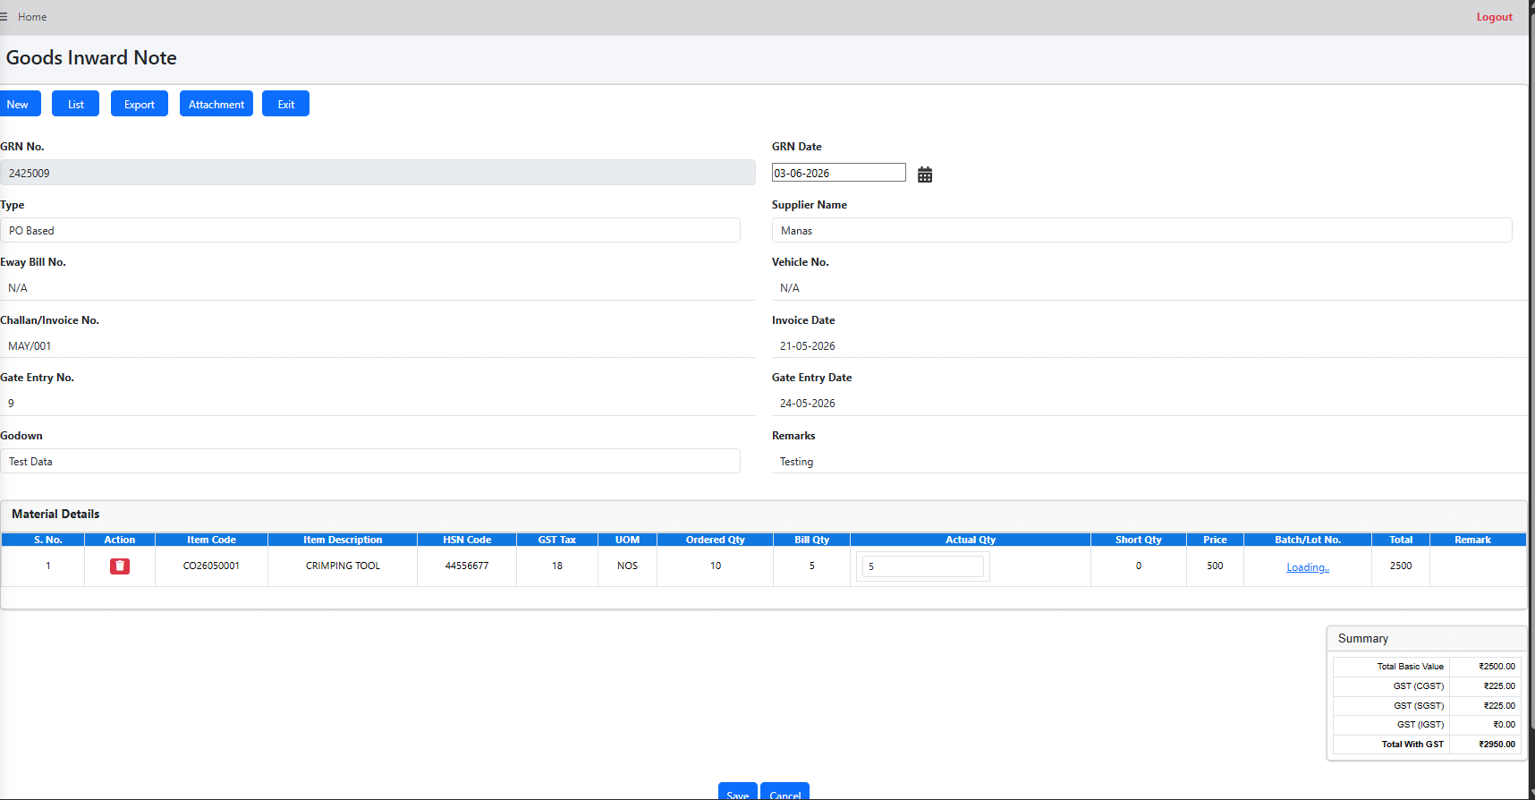Image resolution: width=1535 pixels, height=800 pixels.
Task: Click the Action column header
Action: pos(120,540)
